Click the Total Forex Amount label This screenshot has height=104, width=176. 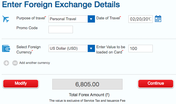89,95
